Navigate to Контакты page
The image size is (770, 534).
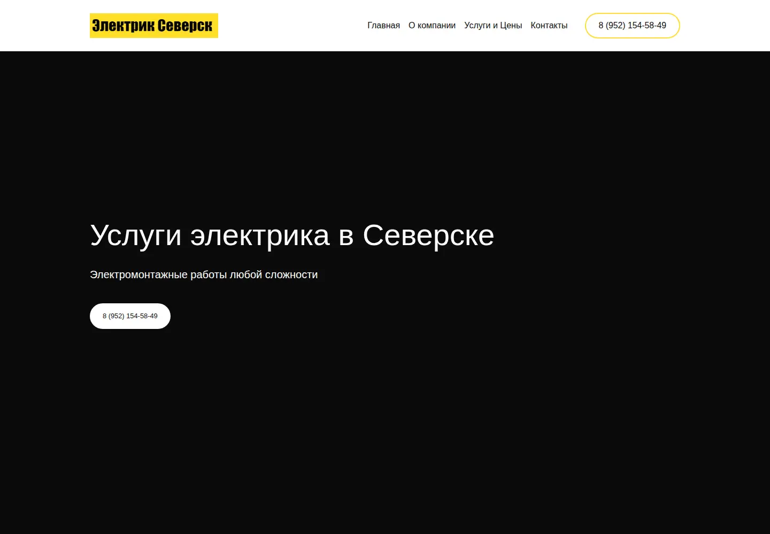pyautogui.click(x=549, y=26)
